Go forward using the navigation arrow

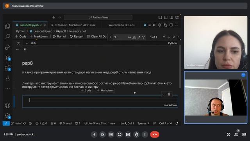click(x=59, y=17)
